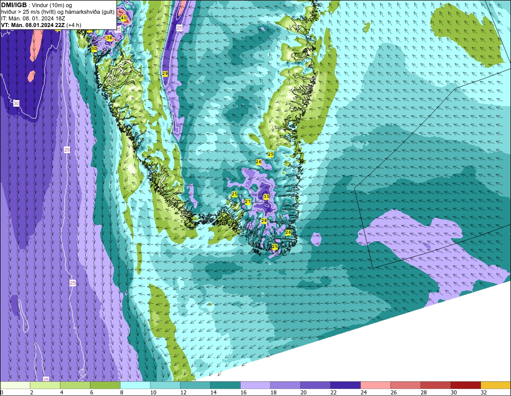The height and width of the screenshot is (396, 511).
Task: Select the 26–28 m/s salmon swatch
Action: 405,385
